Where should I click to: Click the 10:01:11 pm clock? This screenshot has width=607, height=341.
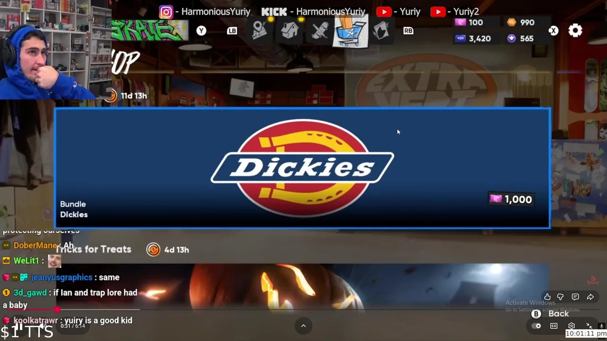(586, 333)
